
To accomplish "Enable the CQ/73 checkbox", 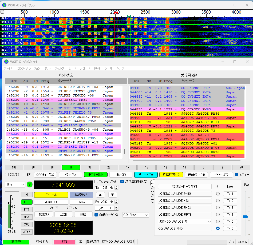I will (7, 175).
